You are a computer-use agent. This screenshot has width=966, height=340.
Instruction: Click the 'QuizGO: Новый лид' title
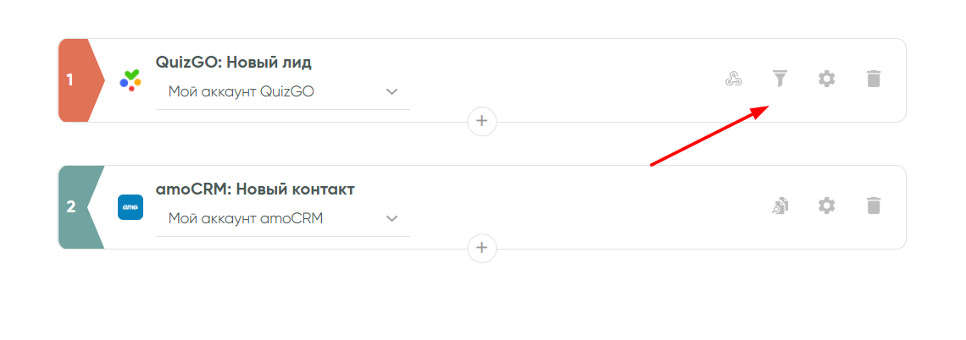234,62
